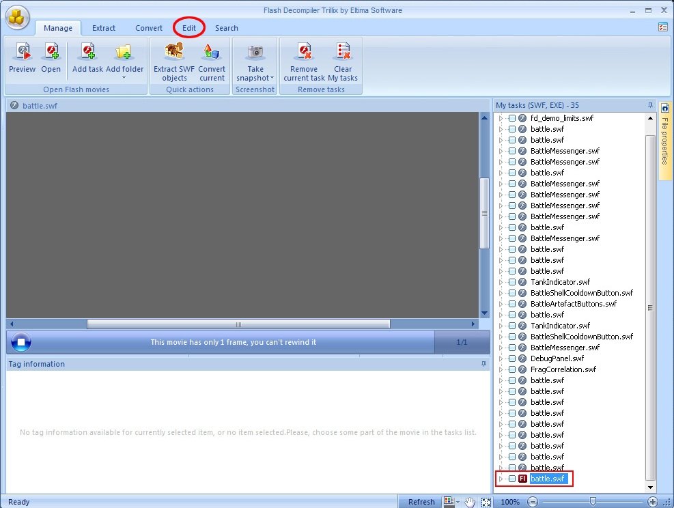Click the zoom out minus button
The width and height of the screenshot is (674, 508).
click(533, 502)
